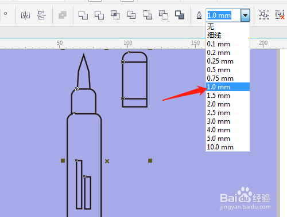This screenshot has height=217, width=287.
Task: Click the selection center X marker
Action: pyautogui.click(x=107, y=161)
